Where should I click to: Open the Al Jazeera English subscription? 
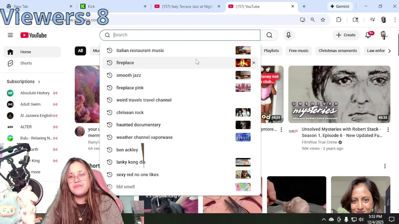pos(32,115)
